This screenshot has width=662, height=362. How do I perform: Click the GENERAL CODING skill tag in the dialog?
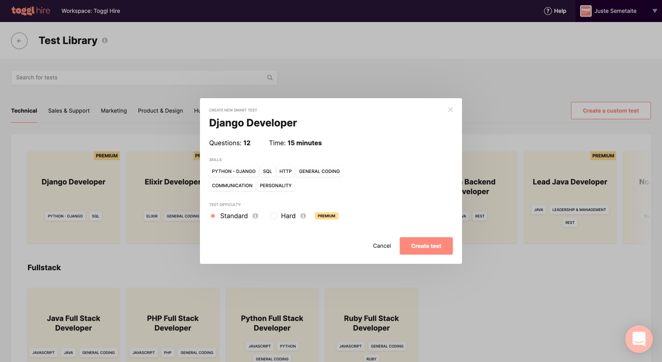coord(320,172)
